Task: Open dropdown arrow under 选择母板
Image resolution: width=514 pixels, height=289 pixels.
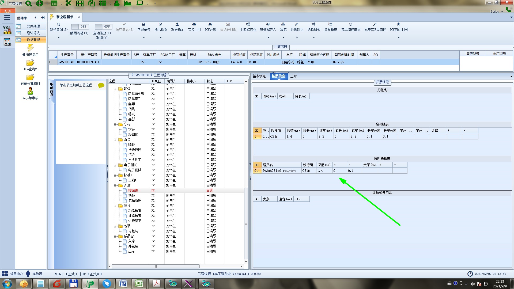Action: [314, 38]
